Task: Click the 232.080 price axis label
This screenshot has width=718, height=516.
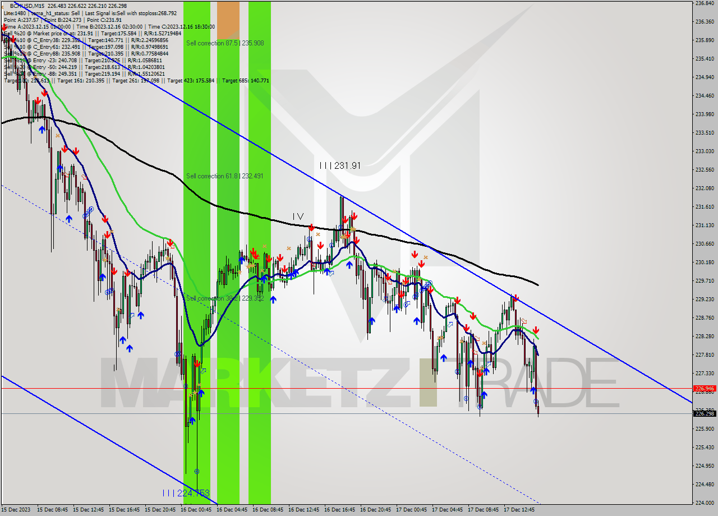Action: pos(705,188)
